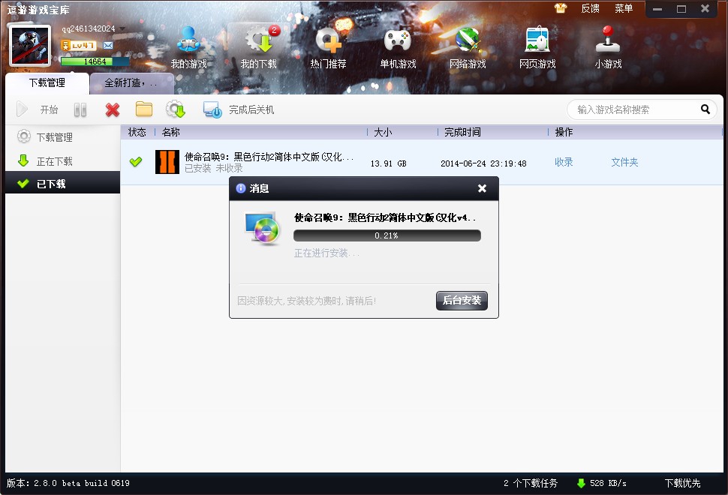Click the user avatar picture
The width and height of the screenshot is (728, 495).
[30, 46]
